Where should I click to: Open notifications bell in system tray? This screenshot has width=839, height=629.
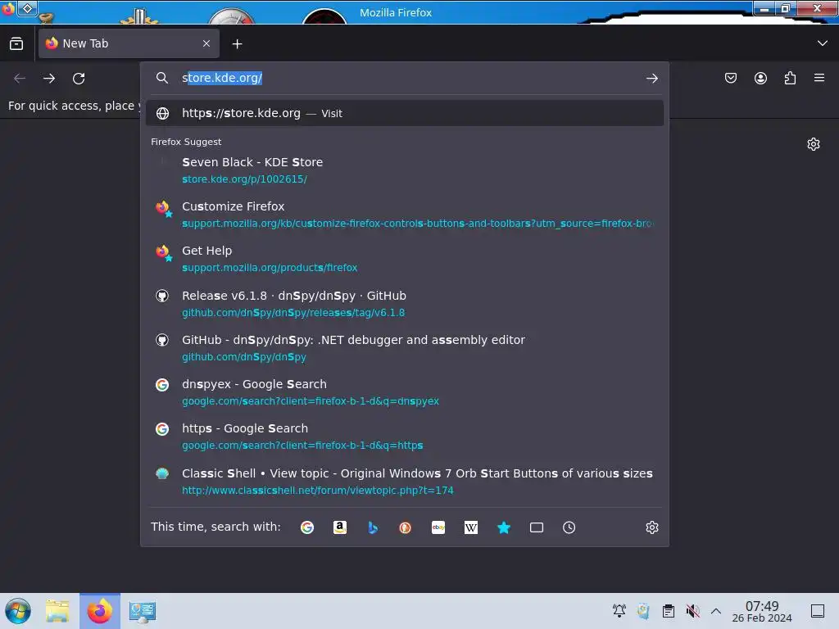pyautogui.click(x=619, y=611)
